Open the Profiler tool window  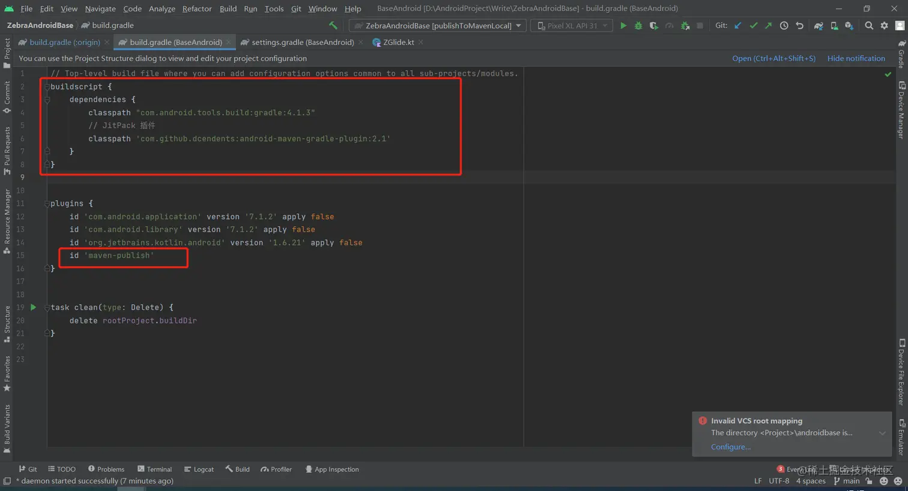[276, 469]
